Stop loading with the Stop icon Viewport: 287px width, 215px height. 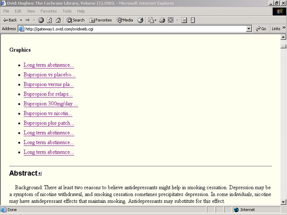click(x=41, y=20)
